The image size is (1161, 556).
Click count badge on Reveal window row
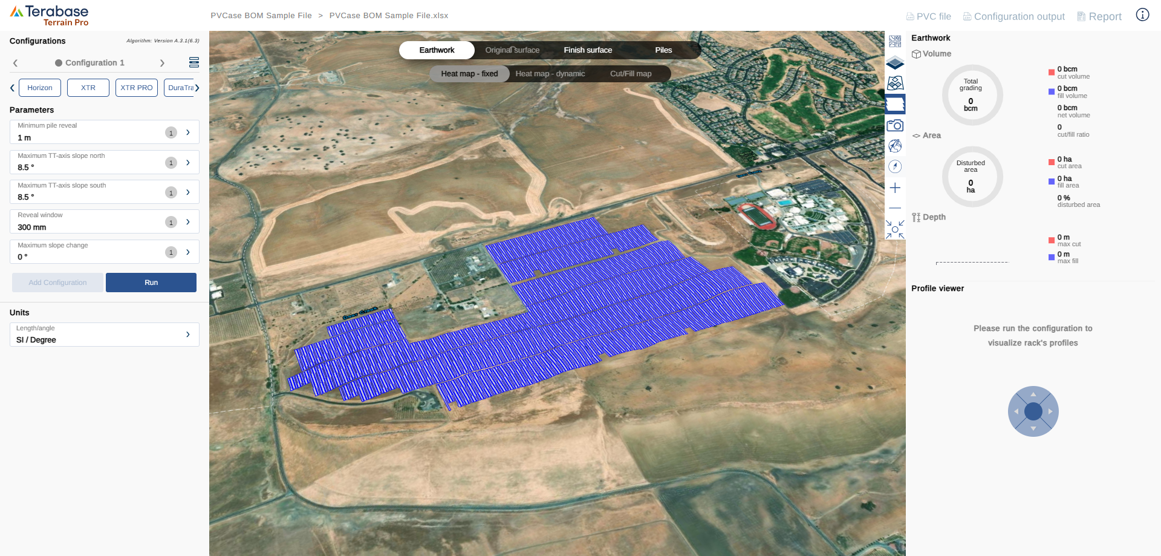point(171,222)
